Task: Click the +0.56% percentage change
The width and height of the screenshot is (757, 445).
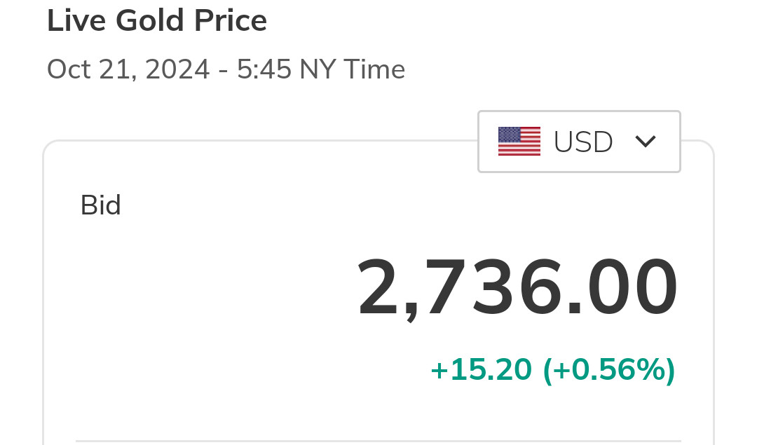Action: click(x=608, y=370)
